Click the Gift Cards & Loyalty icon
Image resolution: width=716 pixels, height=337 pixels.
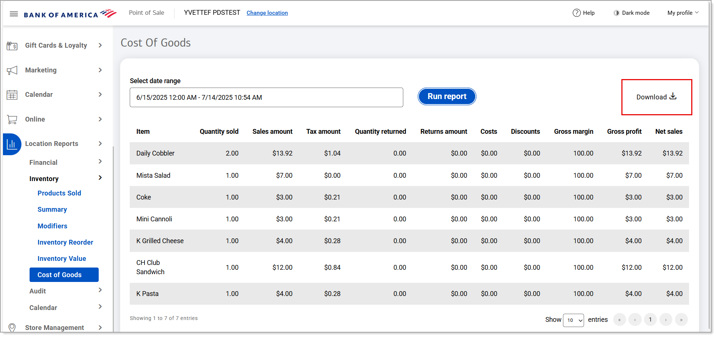point(12,46)
